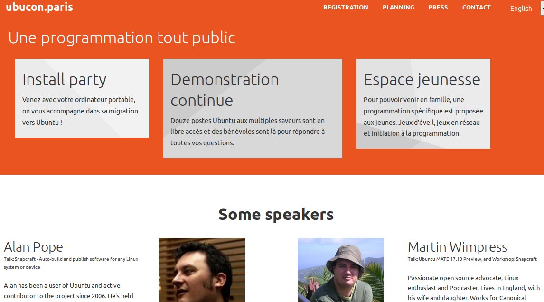Image resolution: width=544 pixels, height=302 pixels.
Task: Click 'Passionate open source advocate' bio text
Action: [474, 288]
